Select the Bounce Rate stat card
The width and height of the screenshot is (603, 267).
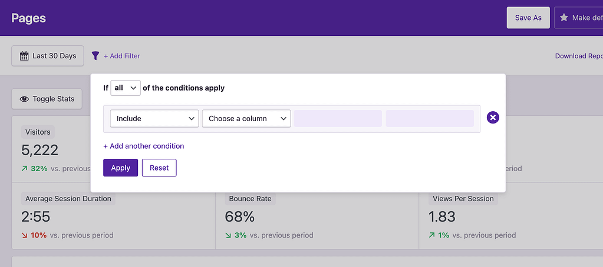(x=317, y=216)
